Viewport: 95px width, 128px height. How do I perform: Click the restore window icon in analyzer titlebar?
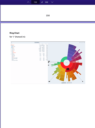pyautogui.click(x=83, y=42)
